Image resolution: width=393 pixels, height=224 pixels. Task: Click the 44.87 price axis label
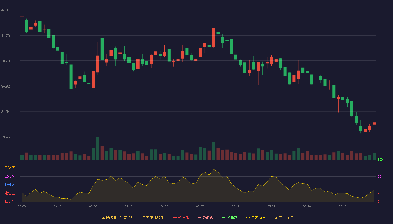coord(5,10)
